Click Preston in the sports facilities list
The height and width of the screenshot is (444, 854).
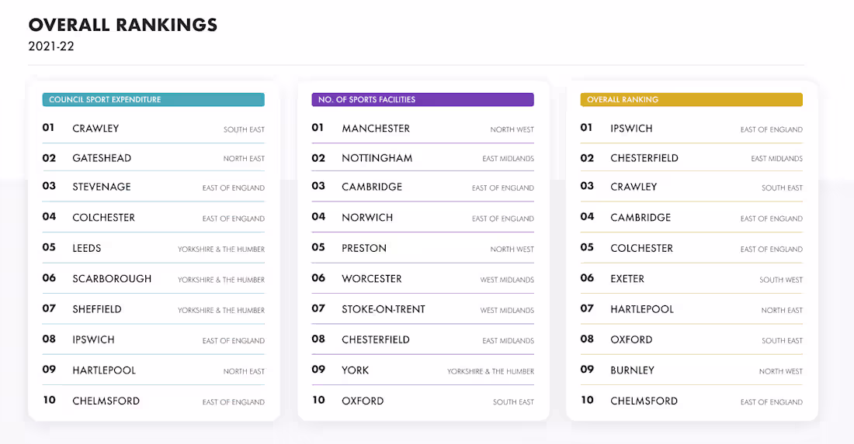point(364,249)
